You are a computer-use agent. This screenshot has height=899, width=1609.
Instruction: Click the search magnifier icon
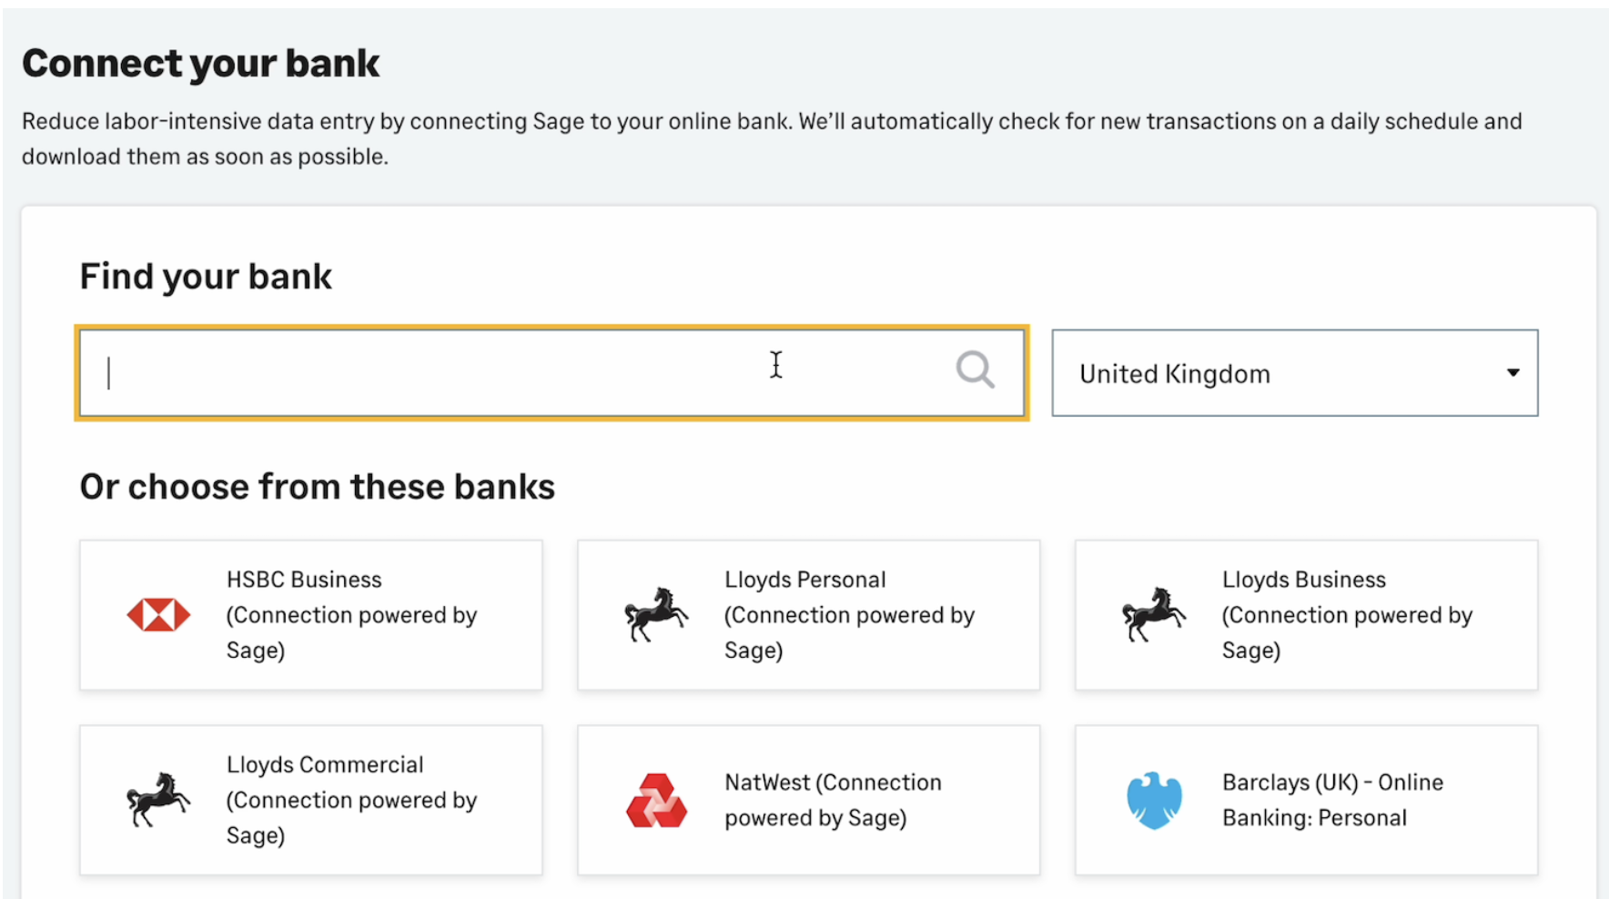[x=975, y=370]
